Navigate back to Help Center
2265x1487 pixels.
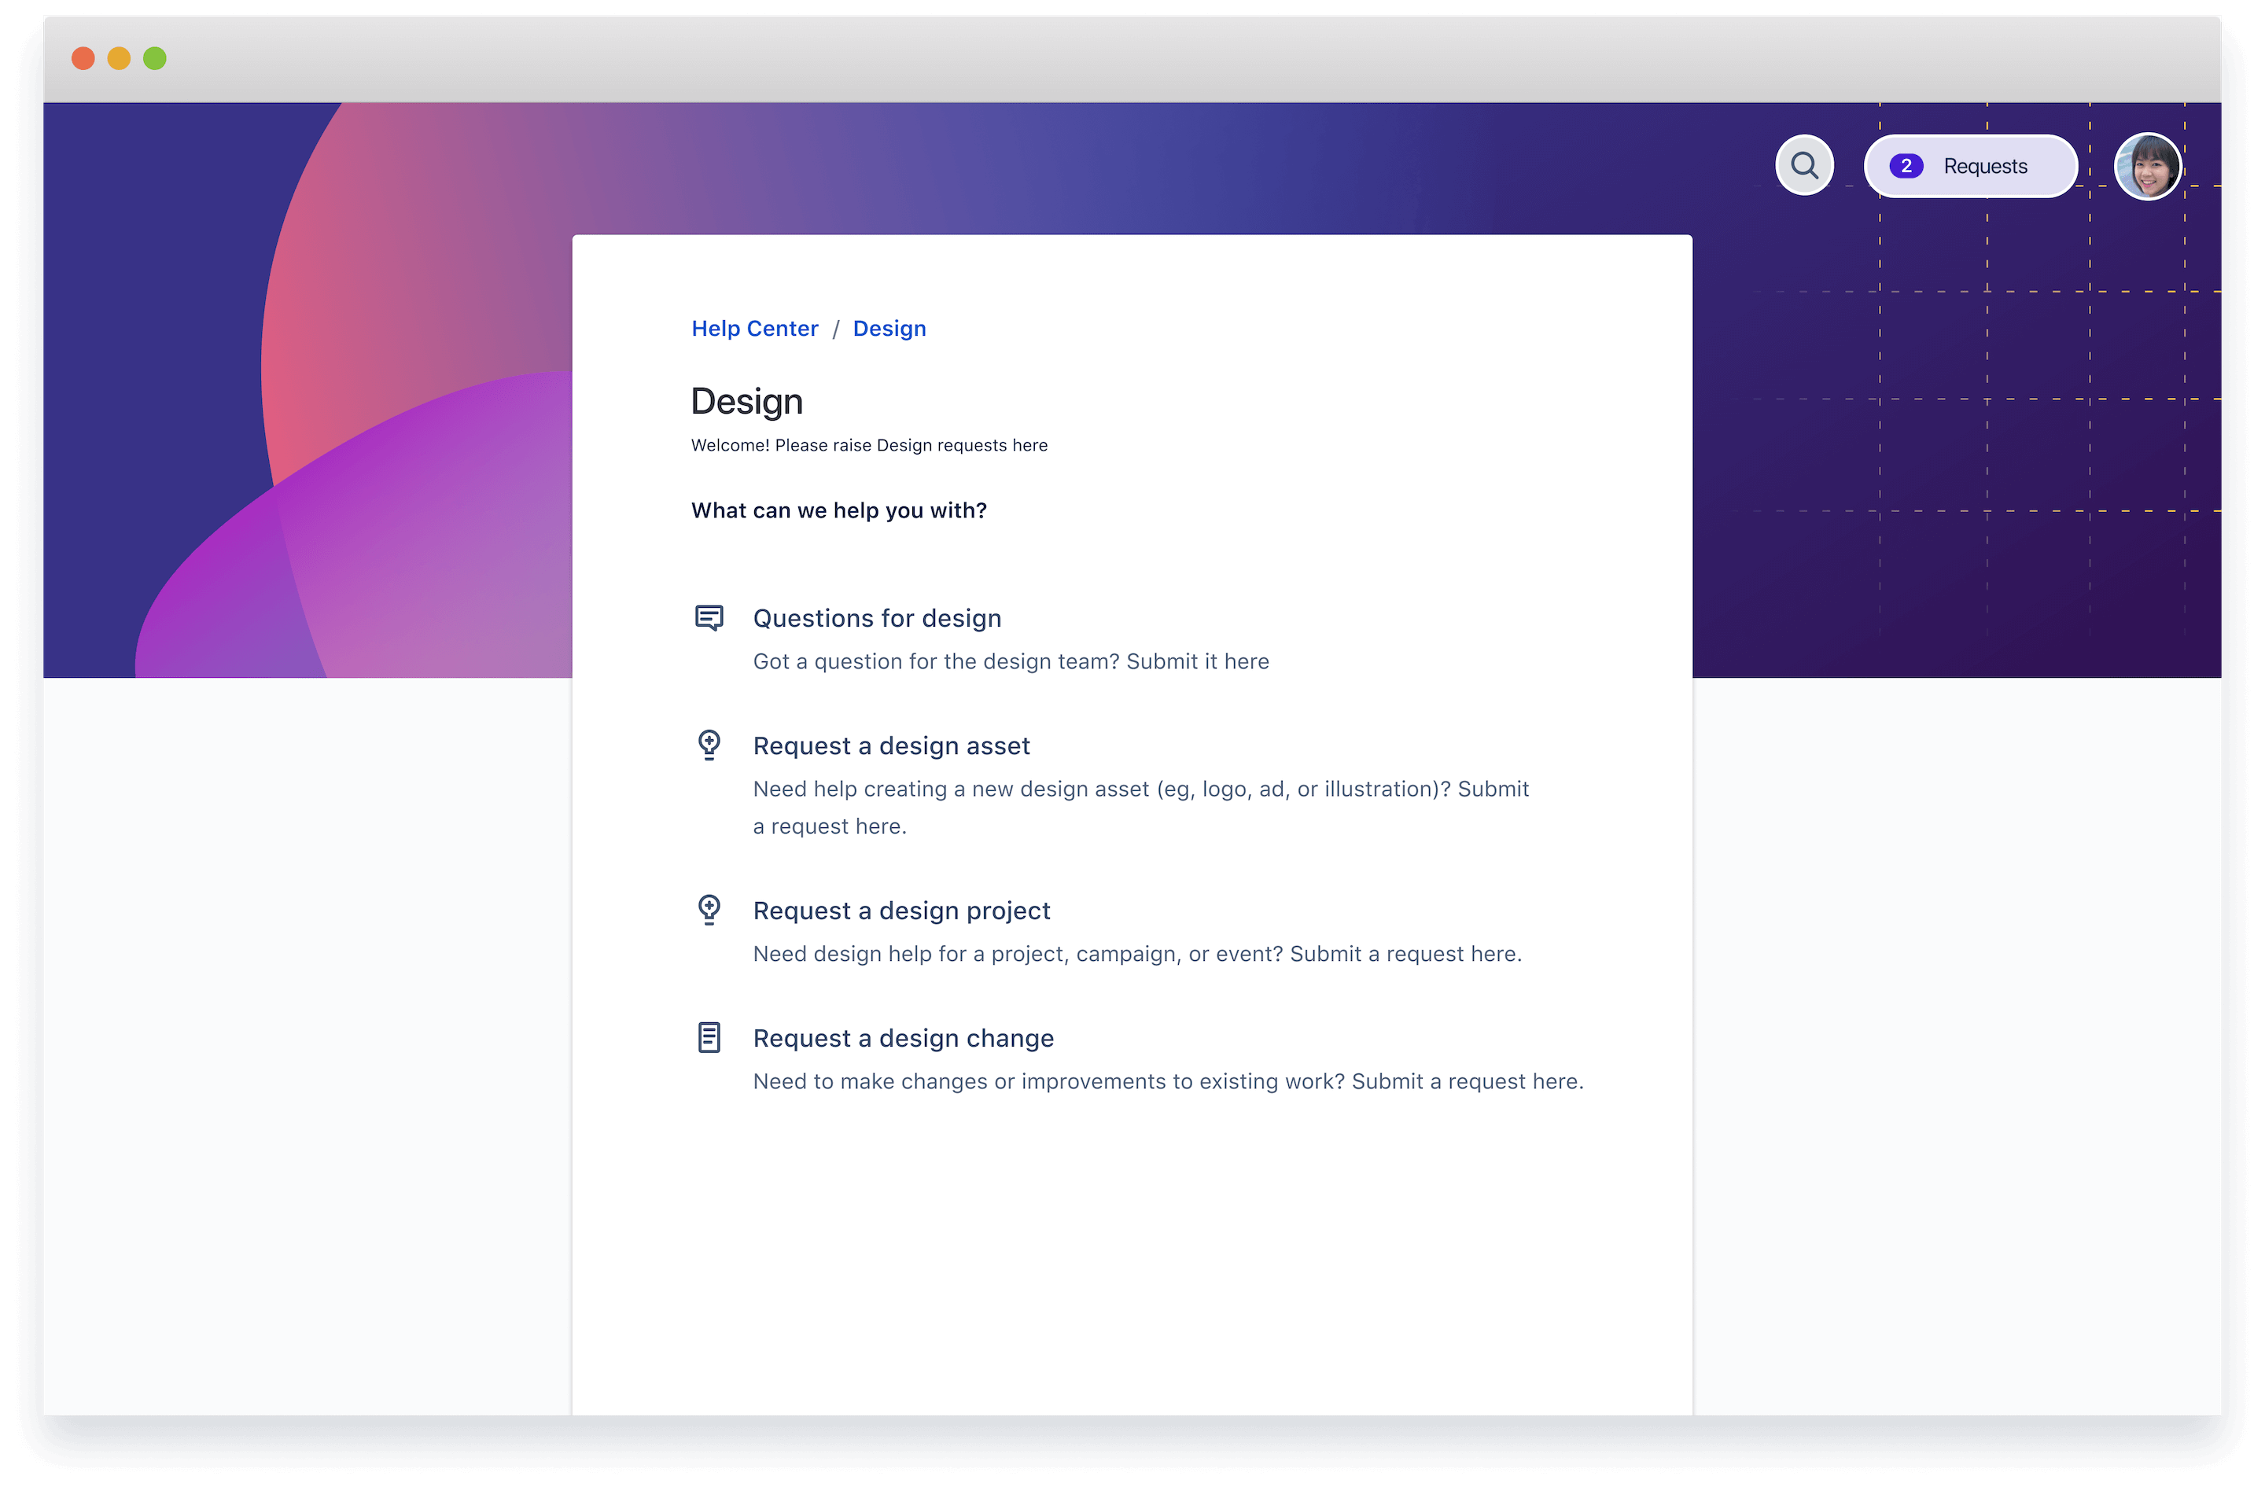[755, 328]
